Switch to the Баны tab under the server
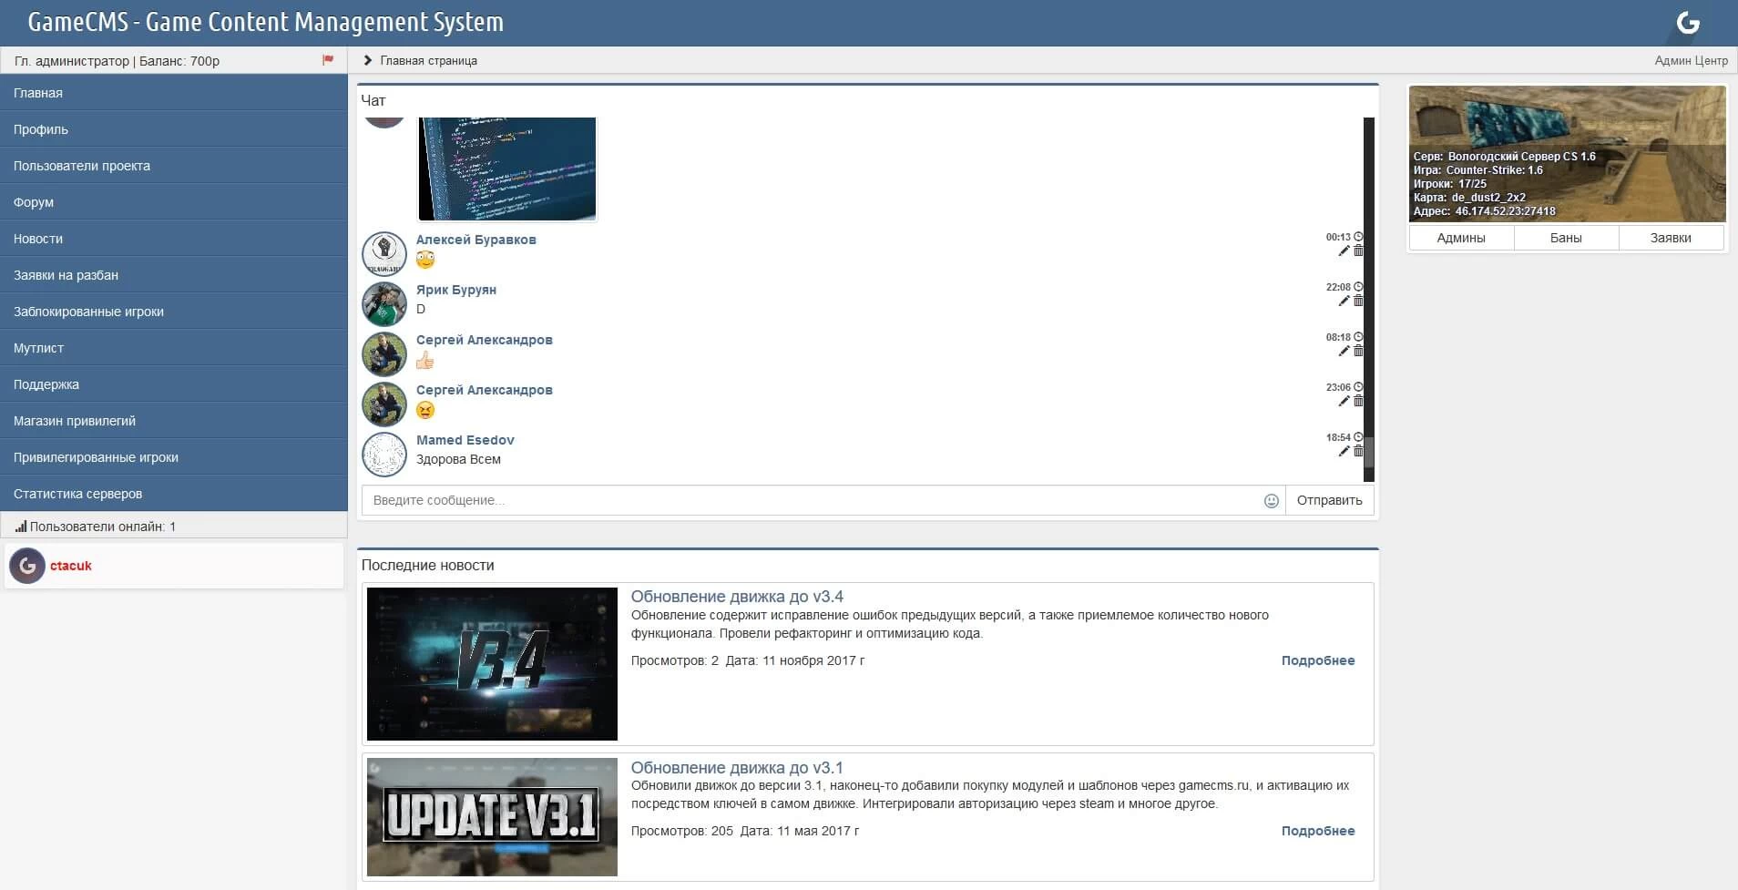 (1566, 238)
